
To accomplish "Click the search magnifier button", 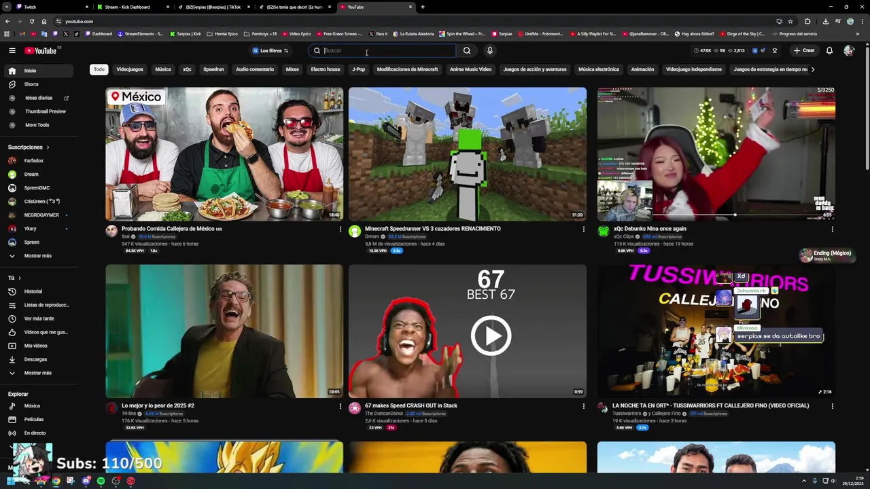I will tap(466, 50).
